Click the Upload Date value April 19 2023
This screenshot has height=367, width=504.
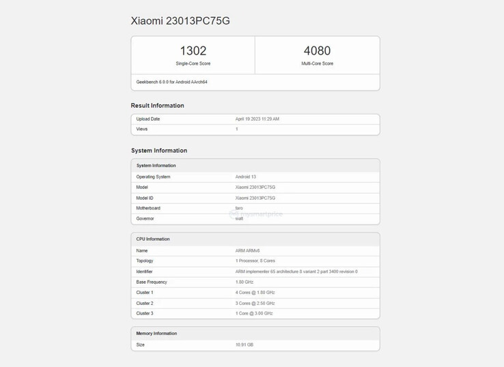[257, 119]
